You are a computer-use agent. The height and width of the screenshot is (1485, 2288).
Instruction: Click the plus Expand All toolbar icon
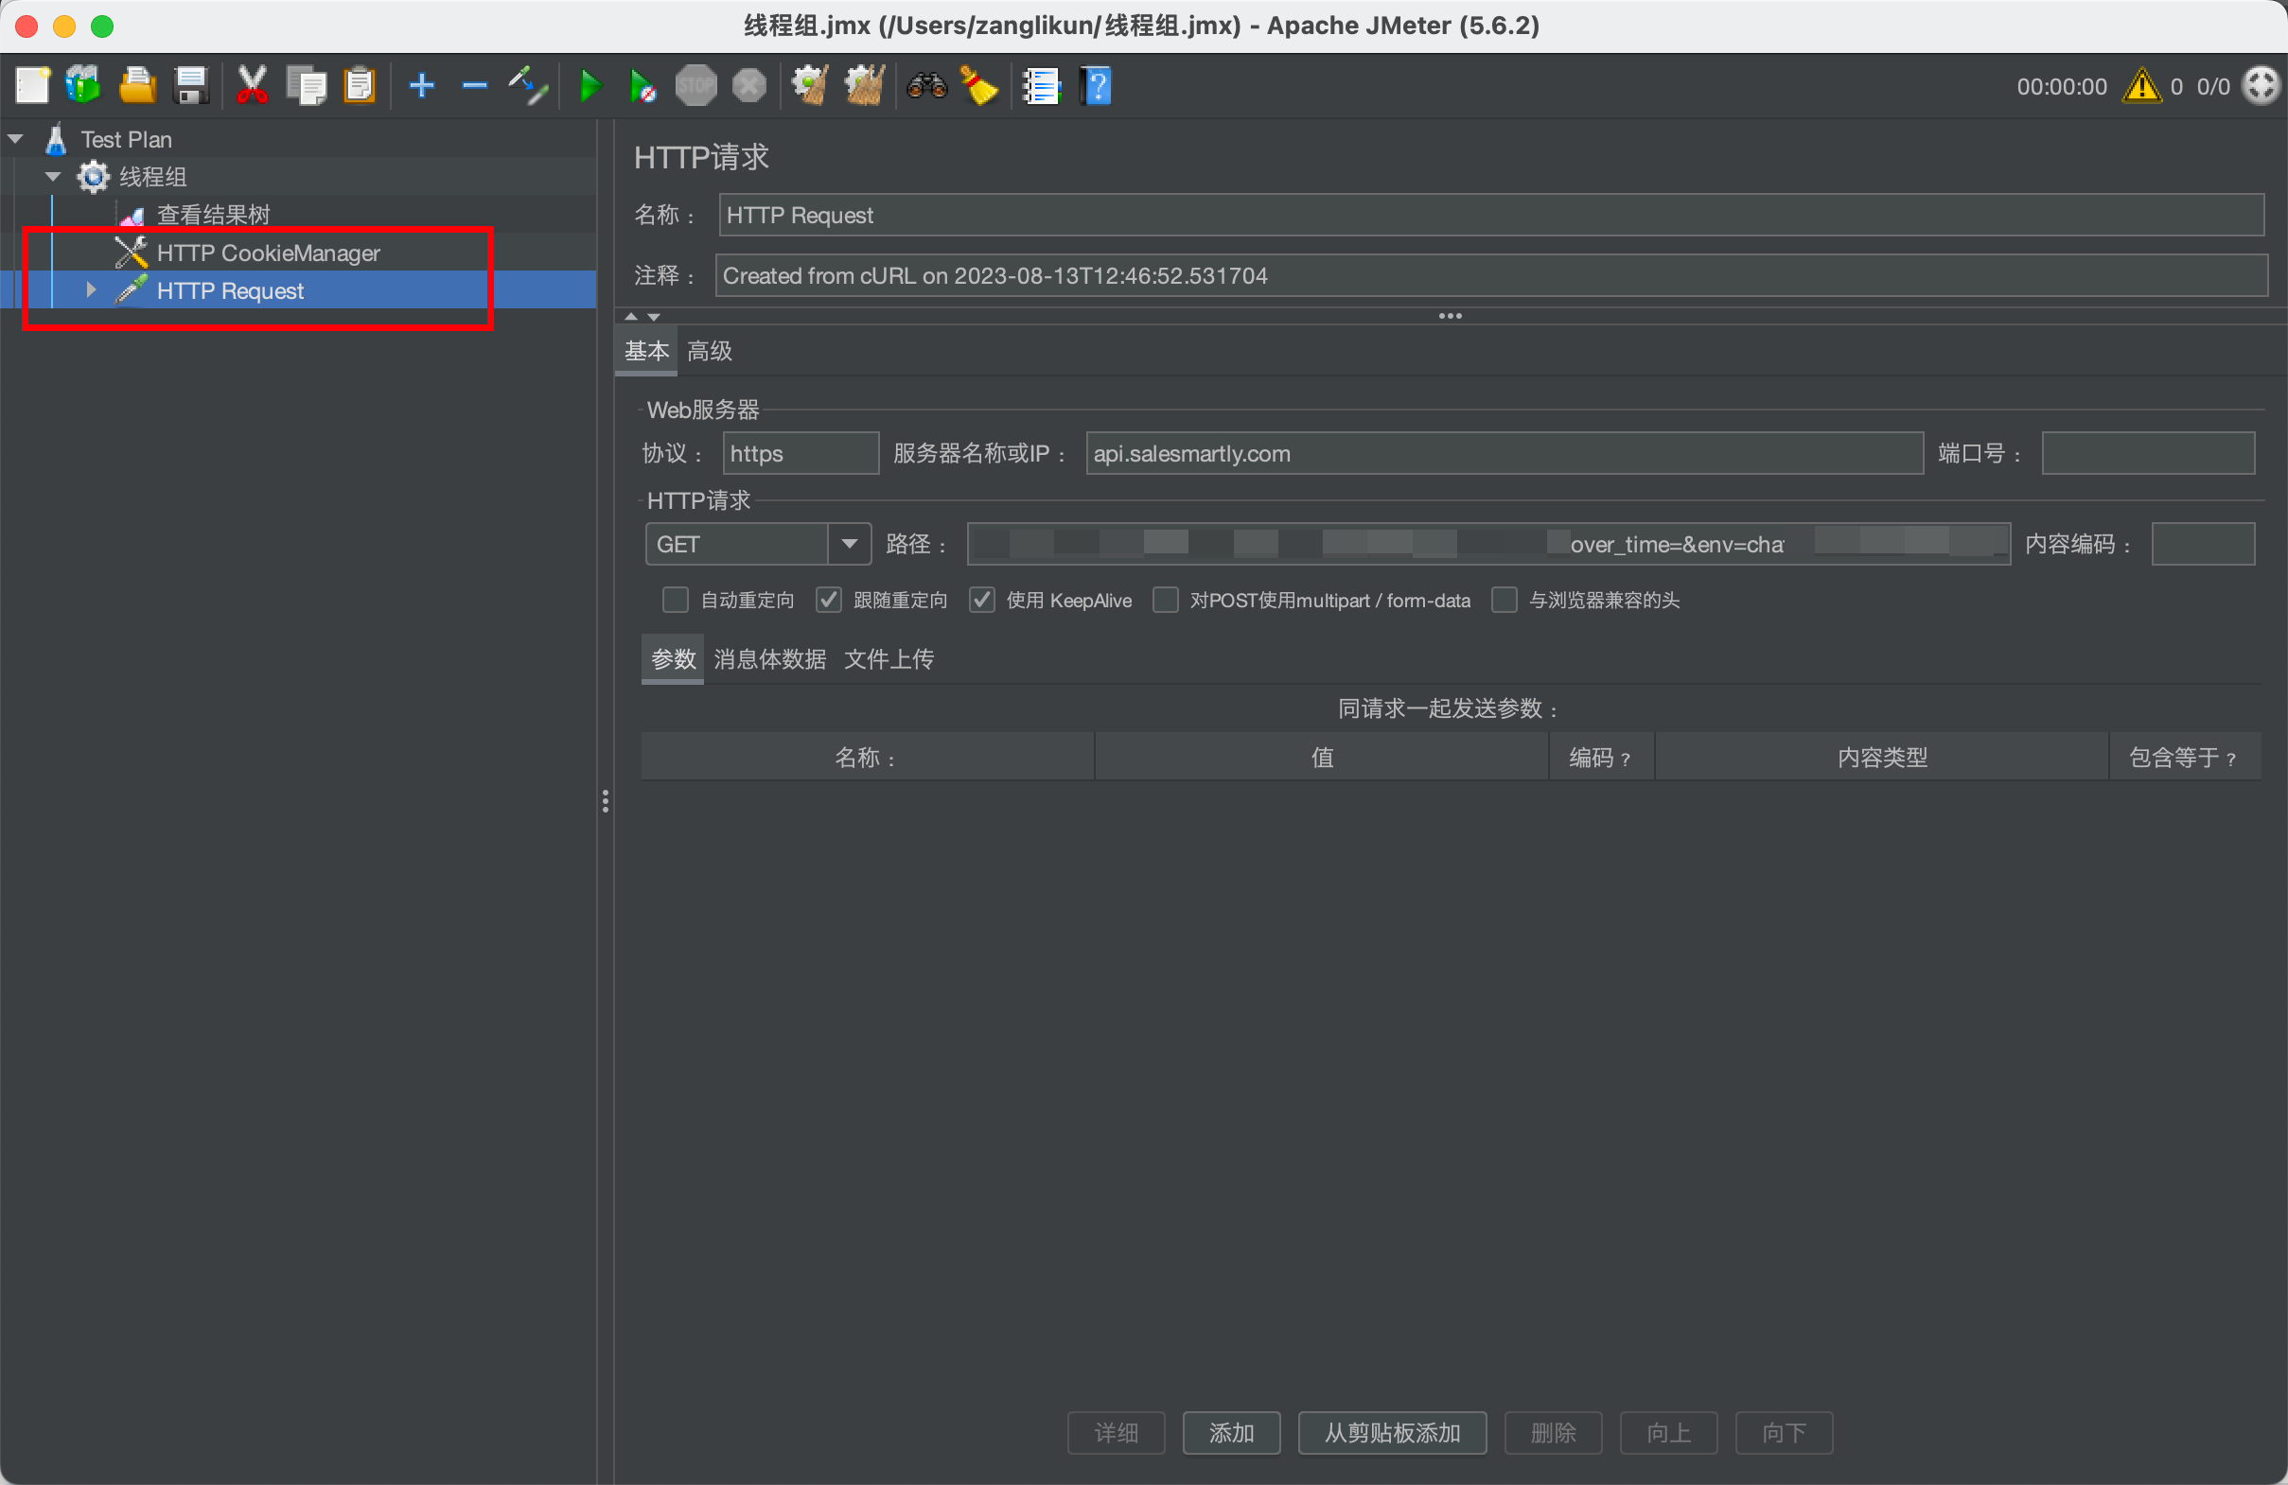(421, 86)
